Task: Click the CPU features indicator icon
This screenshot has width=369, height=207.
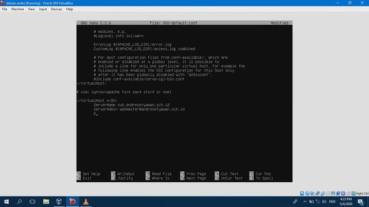Action: (x=343, y=193)
